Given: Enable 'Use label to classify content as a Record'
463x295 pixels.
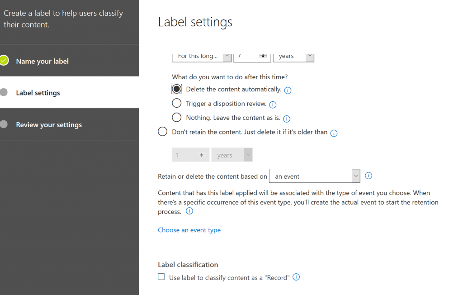Looking at the screenshot, I should tap(161, 276).
